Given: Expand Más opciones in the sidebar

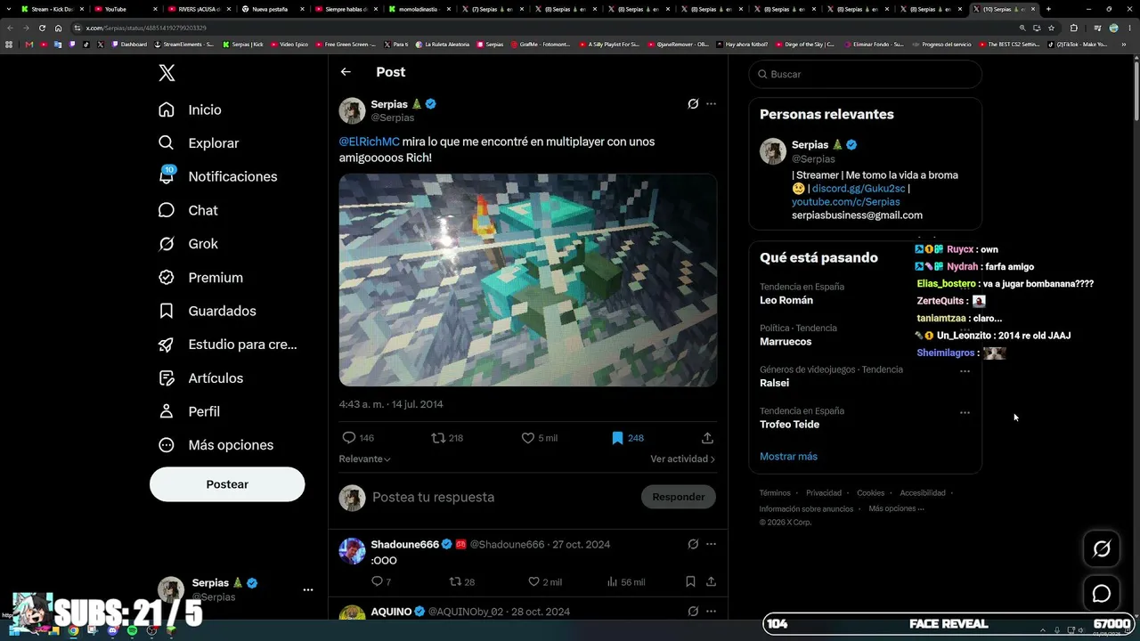Looking at the screenshot, I should pos(216,445).
